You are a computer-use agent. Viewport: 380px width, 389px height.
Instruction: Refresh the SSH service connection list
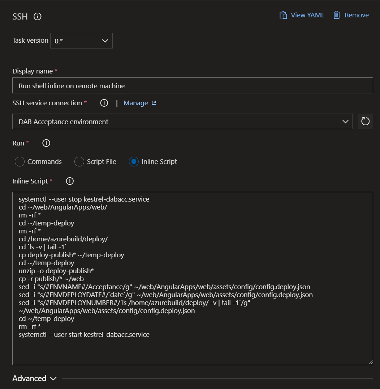click(x=365, y=121)
